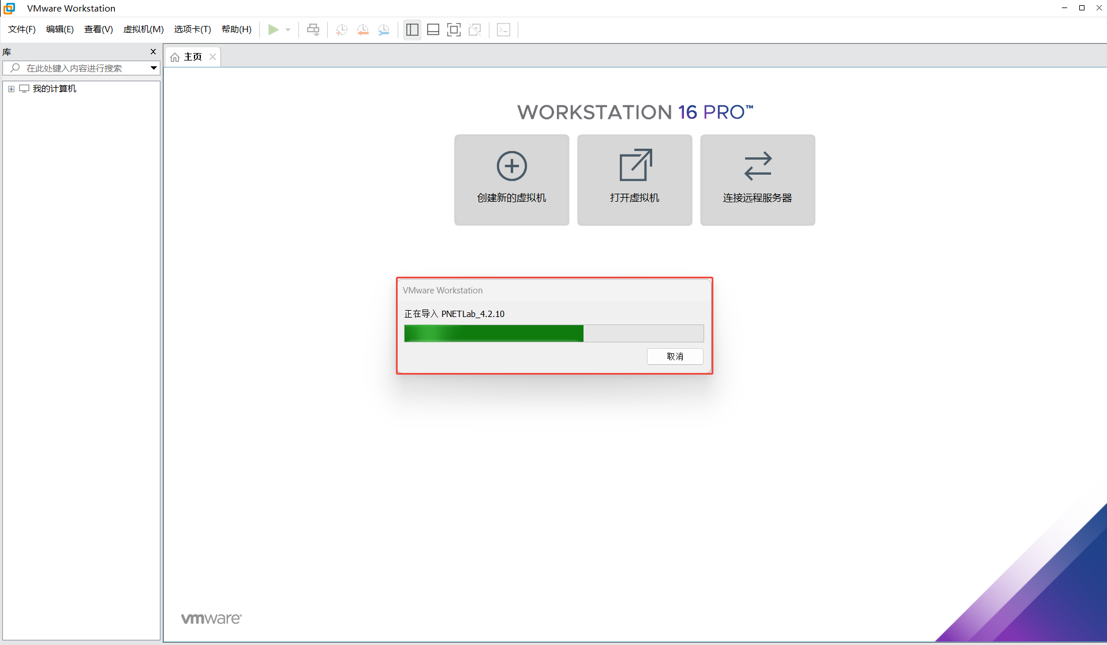
Task: Open the library search filter dropdown
Action: (x=154, y=68)
